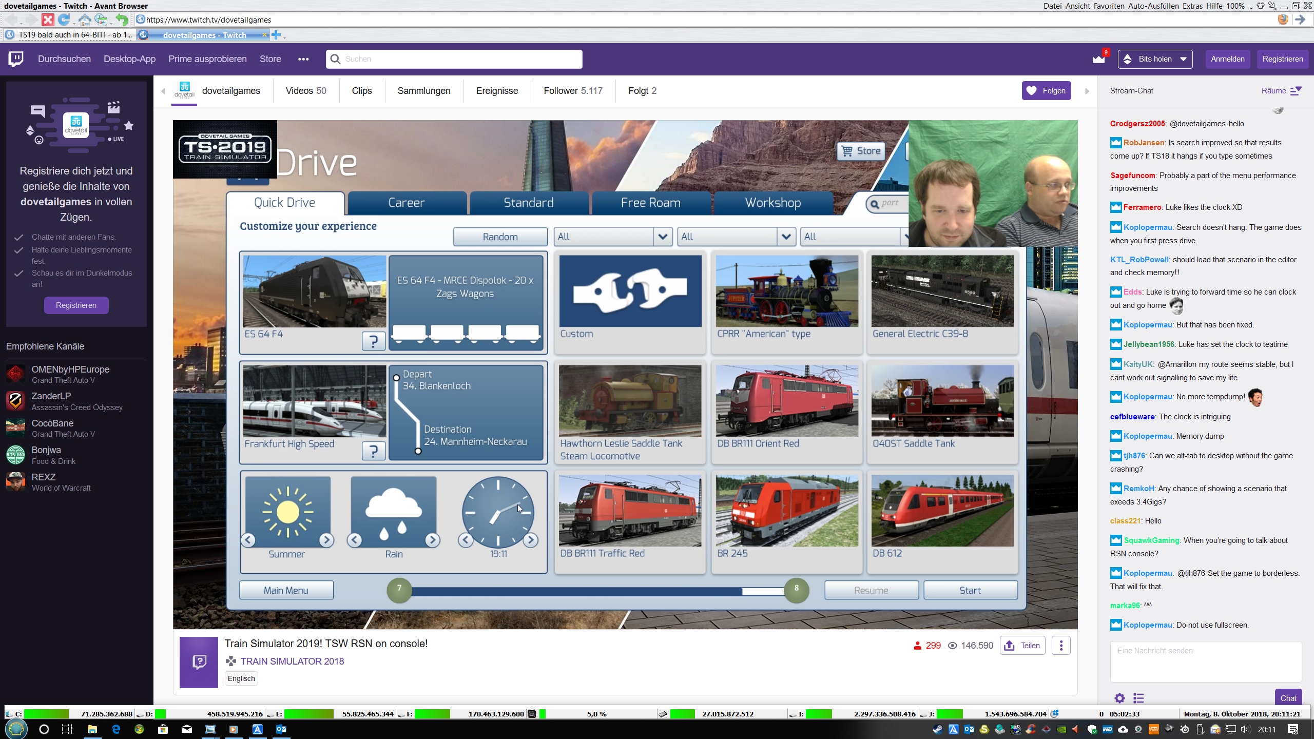Click the browser address bar URL
Image resolution: width=1314 pixels, height=739 pixels.
pyautogui.click(x=208, y=20)
